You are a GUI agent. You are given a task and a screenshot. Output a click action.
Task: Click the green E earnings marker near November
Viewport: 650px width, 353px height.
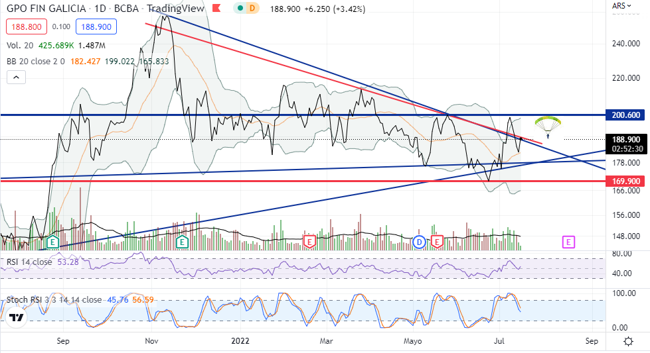pos(182,242)
